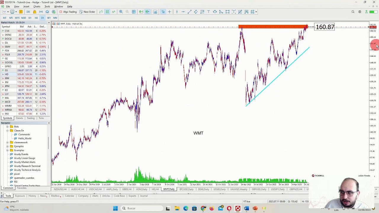Select the orange resistance rectangle on chart
The width and height of the screenshot is (379, 213).
[272, 27]
